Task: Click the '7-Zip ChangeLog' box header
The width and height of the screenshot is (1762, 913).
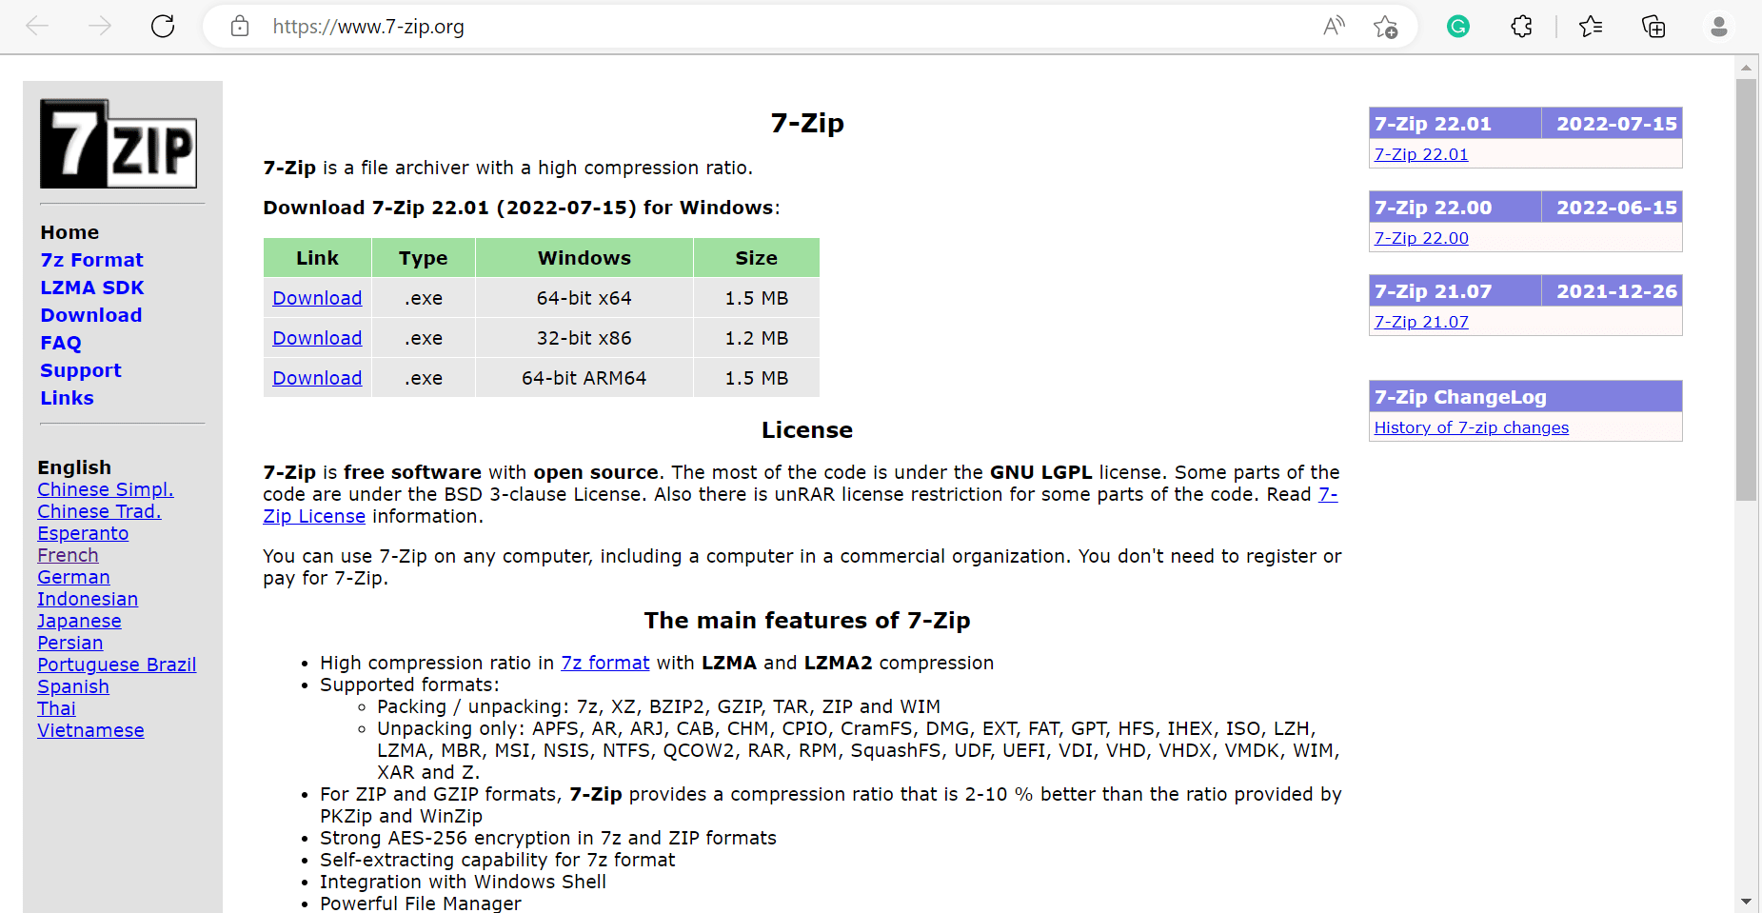Action: [1526, 396]
